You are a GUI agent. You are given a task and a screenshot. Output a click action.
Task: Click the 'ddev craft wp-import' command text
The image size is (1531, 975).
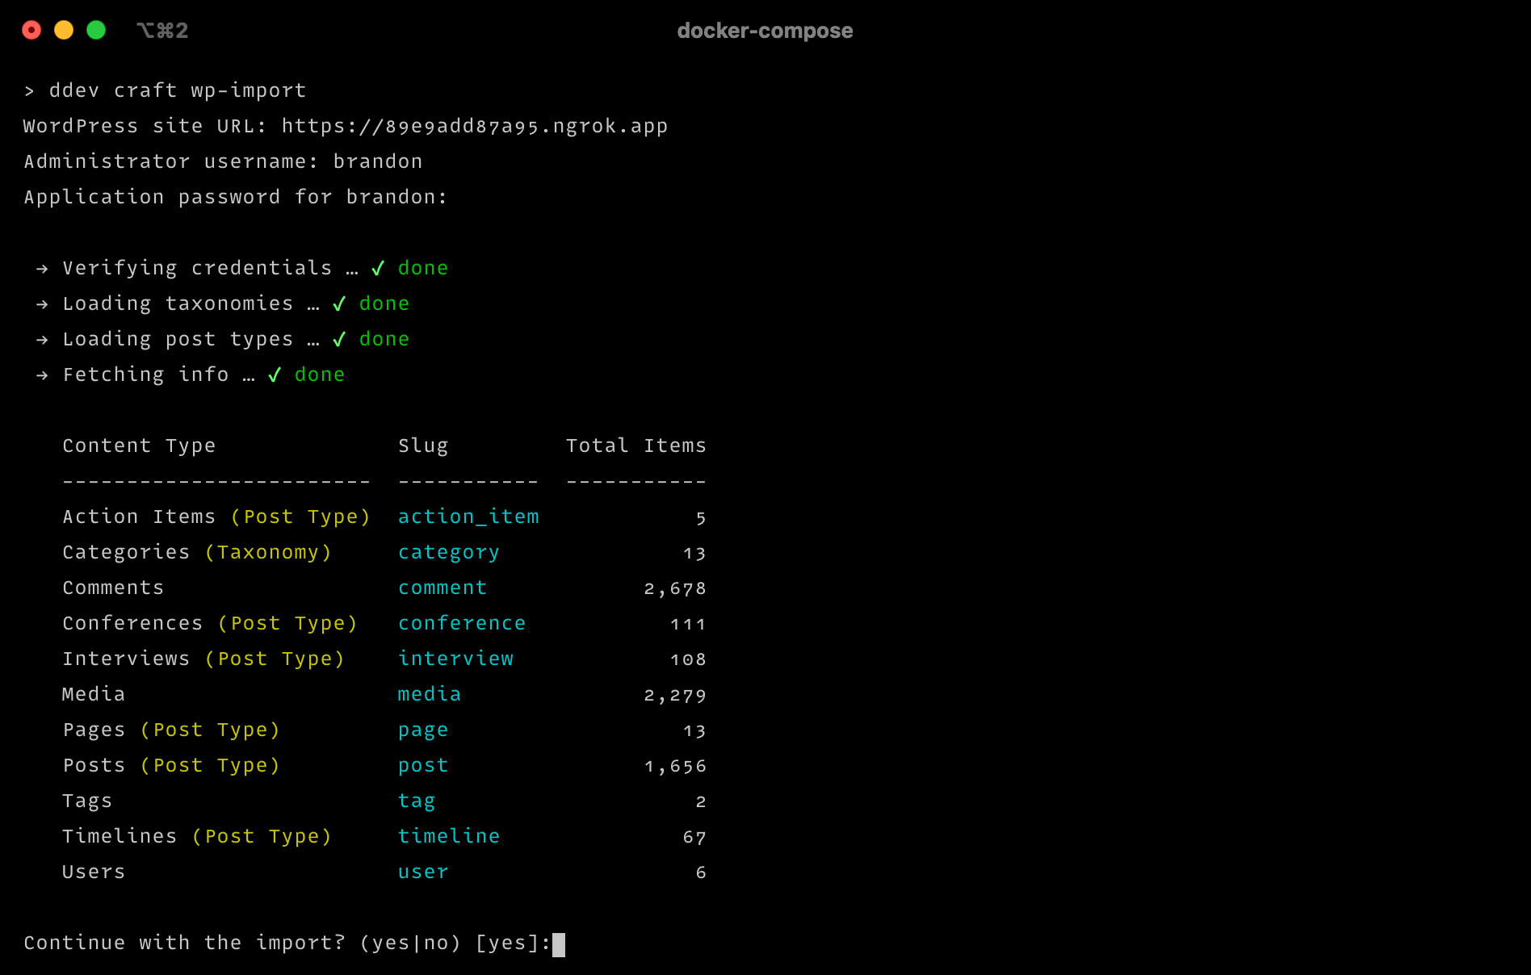click(x=178, y=90)
